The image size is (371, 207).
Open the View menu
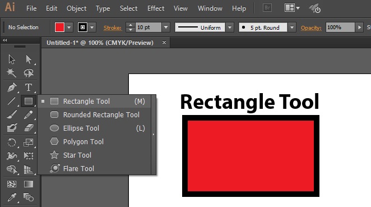click(x=180, y=8)
